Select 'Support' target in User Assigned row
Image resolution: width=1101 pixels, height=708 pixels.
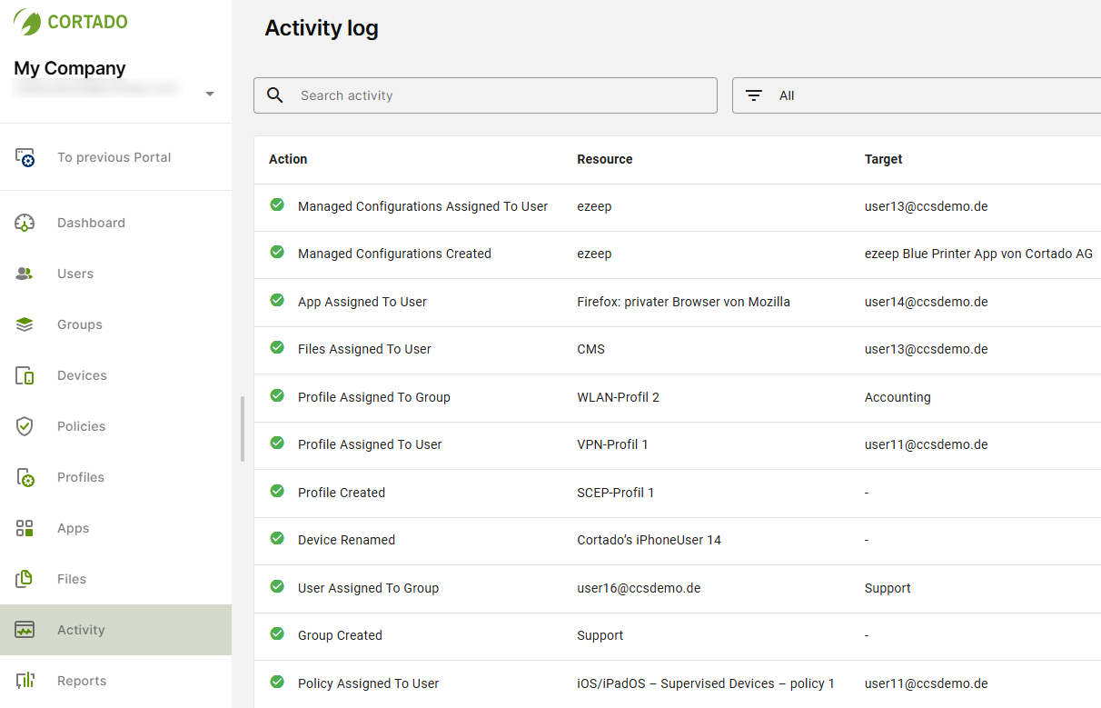pos(888,588)
